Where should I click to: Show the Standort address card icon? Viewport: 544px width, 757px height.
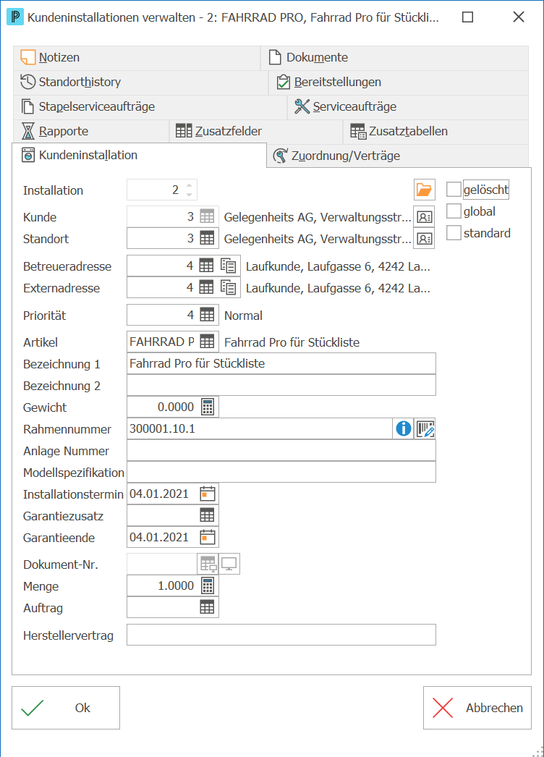click(425, 239)
